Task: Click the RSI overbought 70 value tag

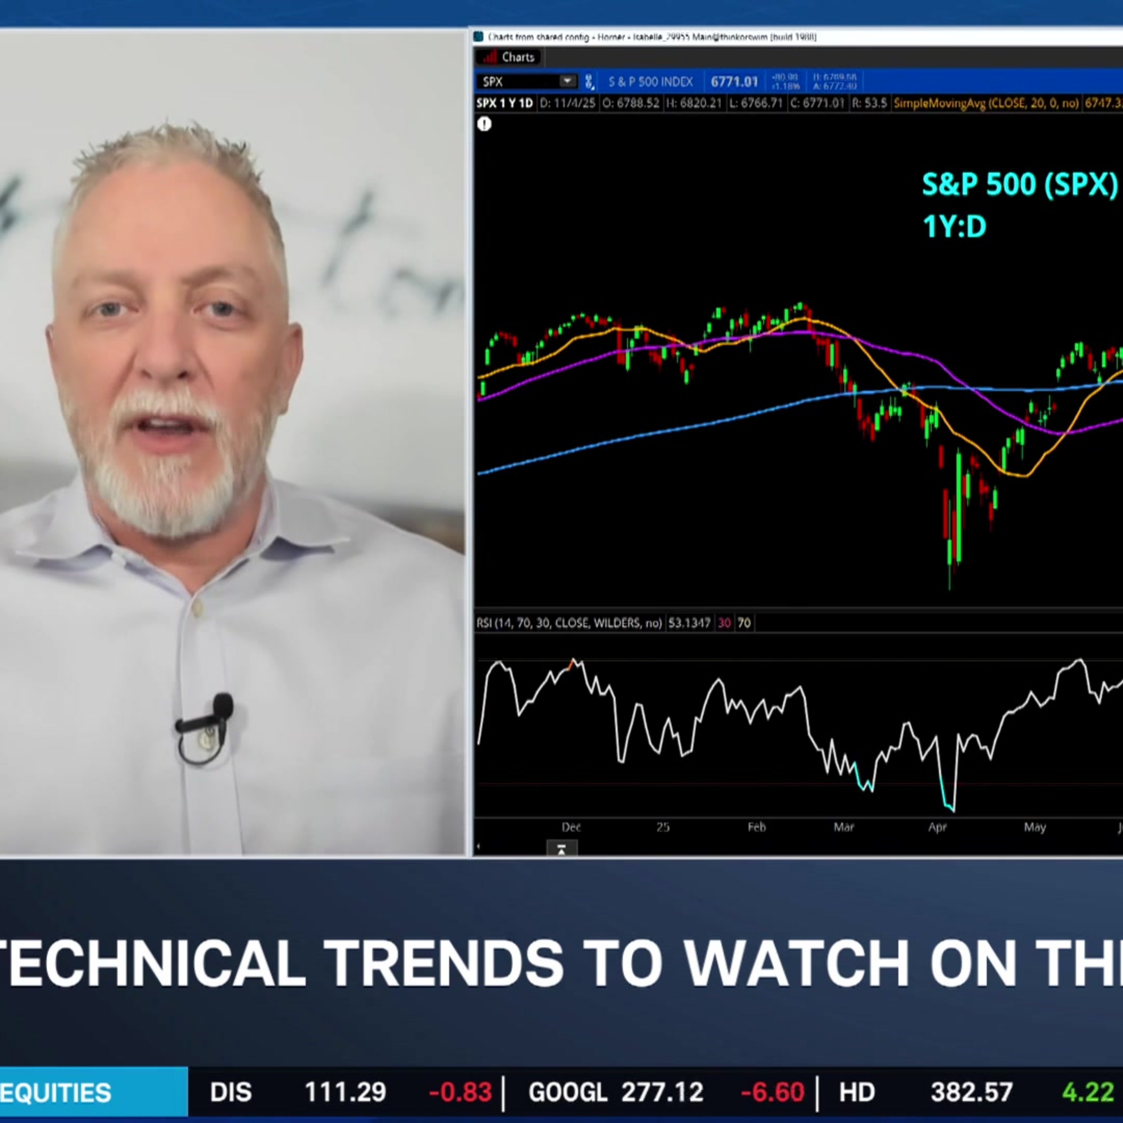Action: click(x=744, y=623)
